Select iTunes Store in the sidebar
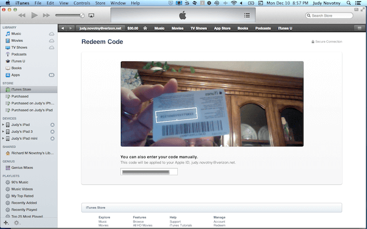 pyautogui.click(x=29, y=89)
